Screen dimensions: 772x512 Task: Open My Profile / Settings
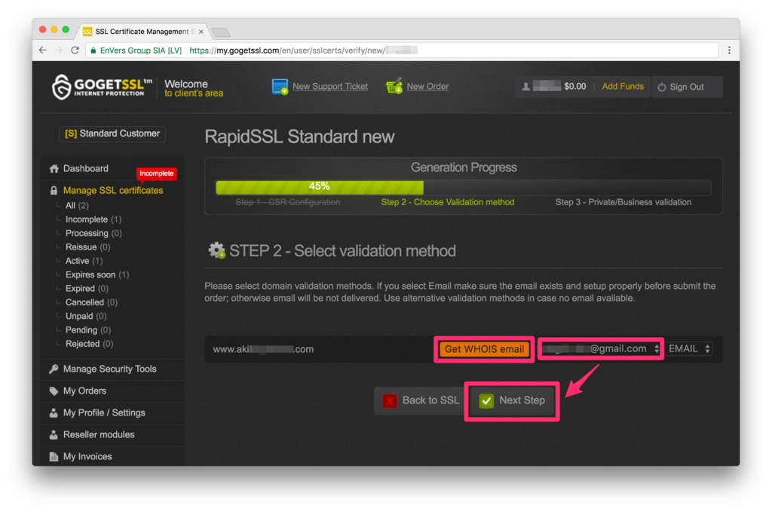(104, 413)
